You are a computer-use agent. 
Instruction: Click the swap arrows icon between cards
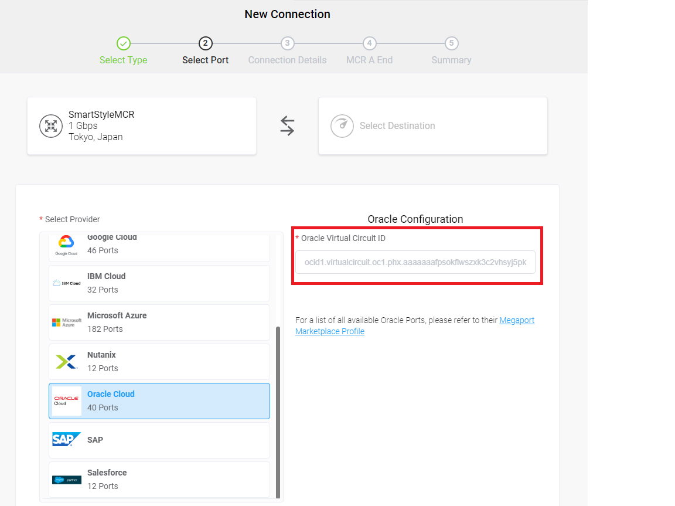(x=287, y=125)
